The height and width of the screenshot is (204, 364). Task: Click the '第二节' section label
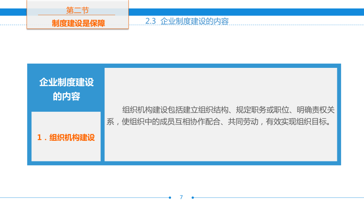(77, 11)
